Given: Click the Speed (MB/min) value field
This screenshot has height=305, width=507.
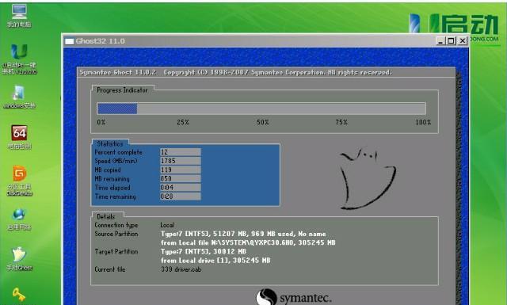Looking at the screenshot, I should (181, 161).
